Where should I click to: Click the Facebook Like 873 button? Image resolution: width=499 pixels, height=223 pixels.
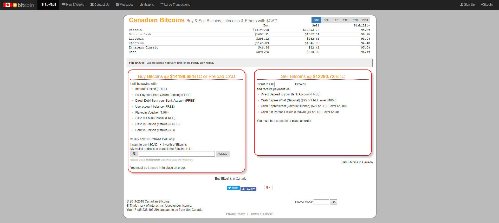pyautogui.click(x=248, y=189)
